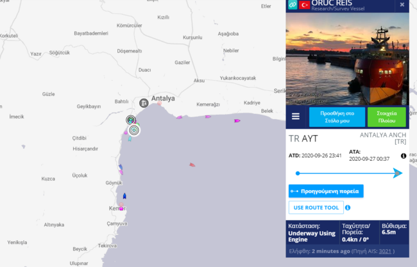
Task: Click the dark blue vessel near Kemer
Action: (124, 196)
